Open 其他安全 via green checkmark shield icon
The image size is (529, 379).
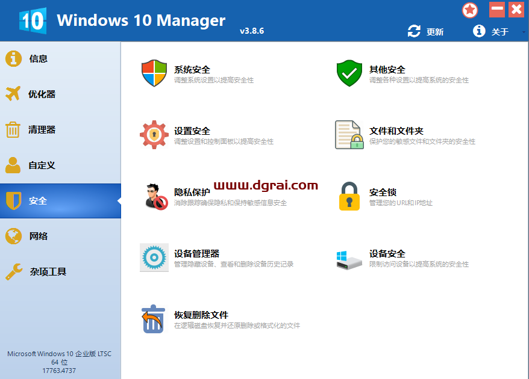click(349, 73)
